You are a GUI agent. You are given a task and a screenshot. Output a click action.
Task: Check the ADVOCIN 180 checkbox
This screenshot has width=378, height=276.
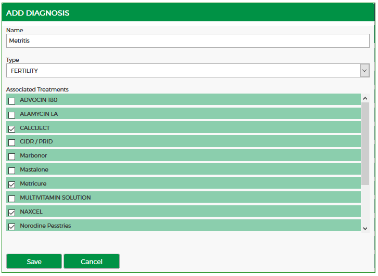(11, 101)
